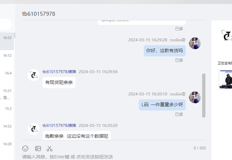Click the send image icon
The image size is (232, 160).
click(x=38, y=149)
